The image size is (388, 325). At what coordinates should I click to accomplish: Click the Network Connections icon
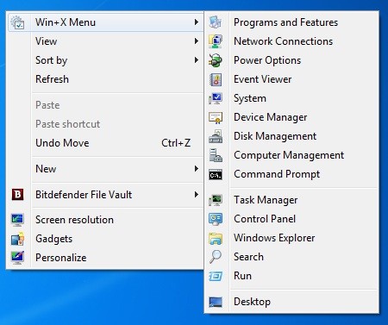pos(216,41)
